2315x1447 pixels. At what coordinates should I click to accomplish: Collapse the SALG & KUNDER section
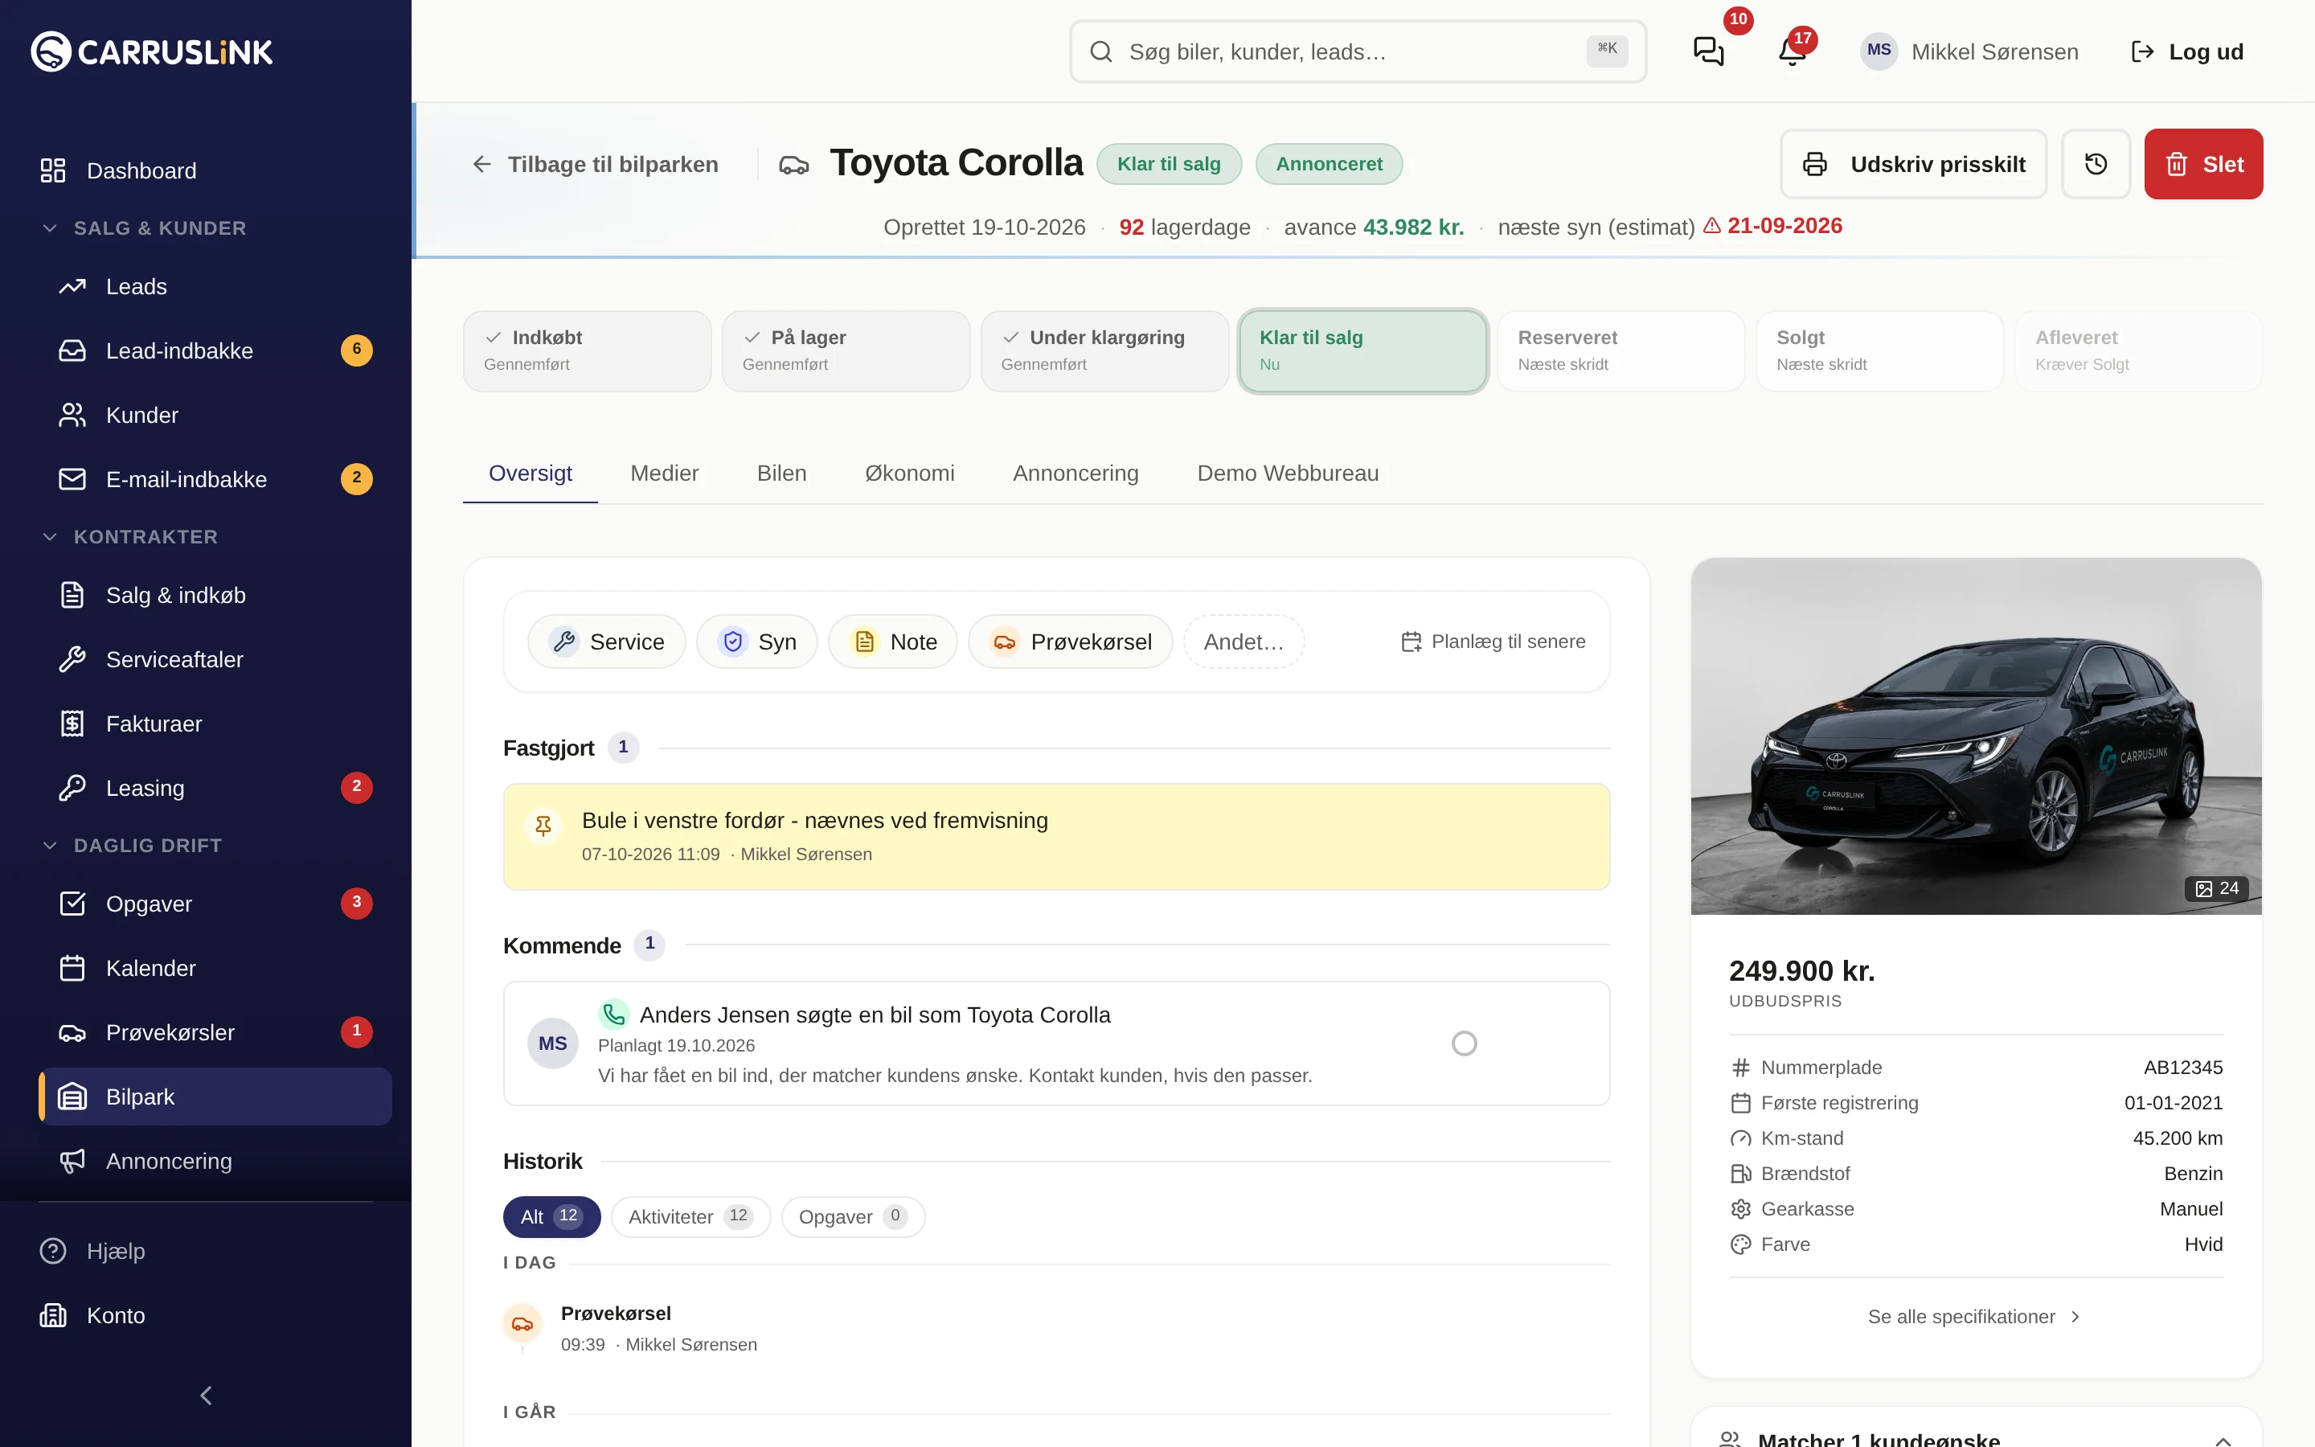click(50, 228)
